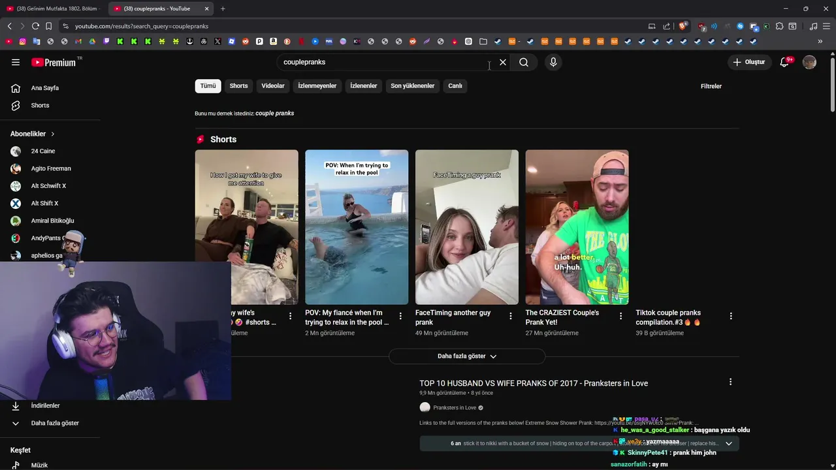The width and height of the screenshot is (836, 470).
Task: Expand the video chapters chevron
Action: (729, 444)
